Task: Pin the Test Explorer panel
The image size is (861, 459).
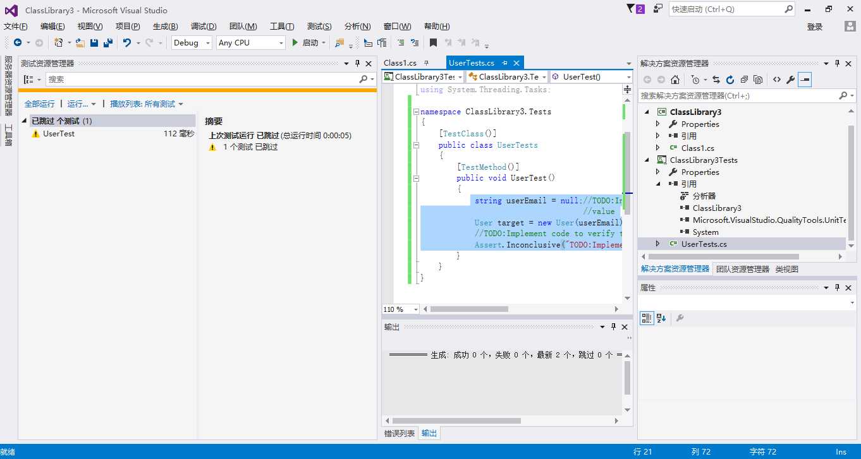Action: (x=357, y=63)
